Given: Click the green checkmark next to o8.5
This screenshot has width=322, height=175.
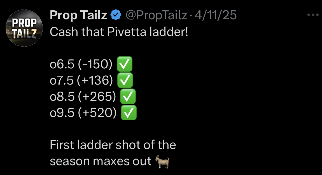Looking at the screenshot, I should [128, 96].
